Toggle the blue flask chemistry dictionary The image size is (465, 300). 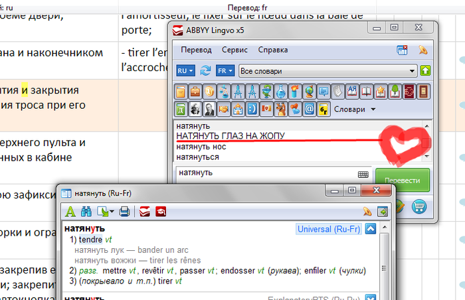click(x=280, y=92)
